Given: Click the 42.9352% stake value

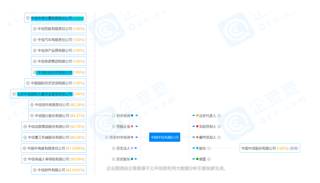Looking at the screenshot, I should point(75,170).
